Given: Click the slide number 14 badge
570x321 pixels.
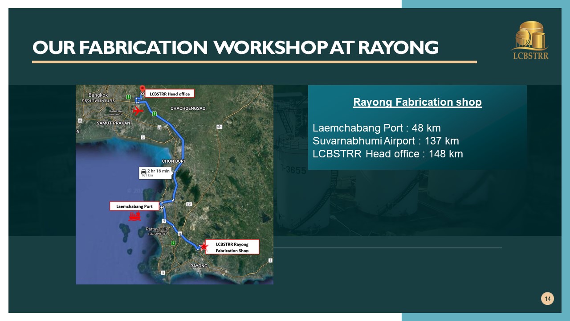Looking at the screenshot, I should (547, 299).
